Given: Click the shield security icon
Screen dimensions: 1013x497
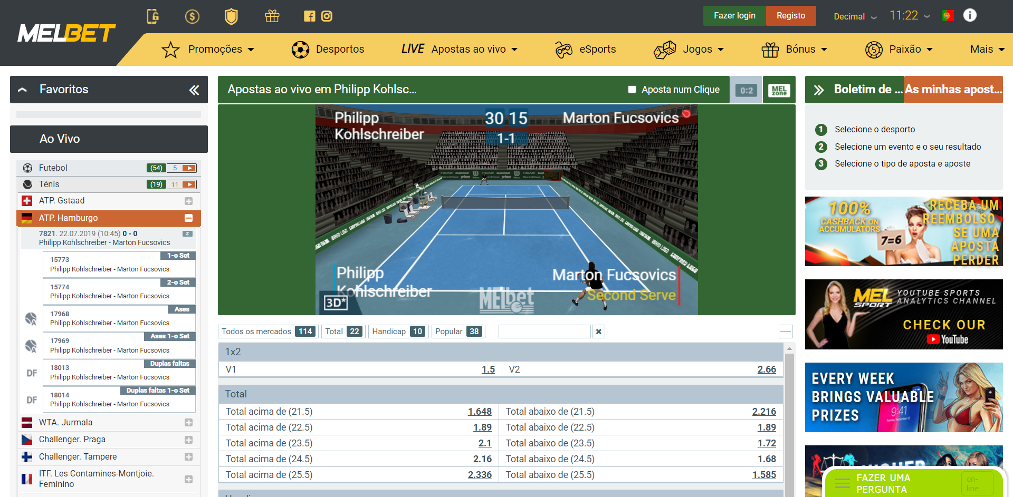Looking at the screenshot, I should tap(231, 16).
